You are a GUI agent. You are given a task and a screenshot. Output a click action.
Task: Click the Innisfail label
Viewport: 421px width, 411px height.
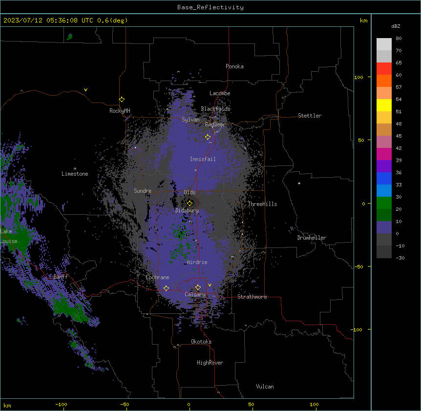tap(203, 159)
